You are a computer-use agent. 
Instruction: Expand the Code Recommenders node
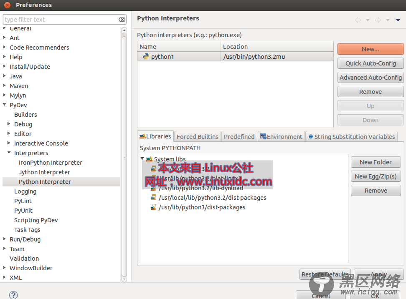4,47
